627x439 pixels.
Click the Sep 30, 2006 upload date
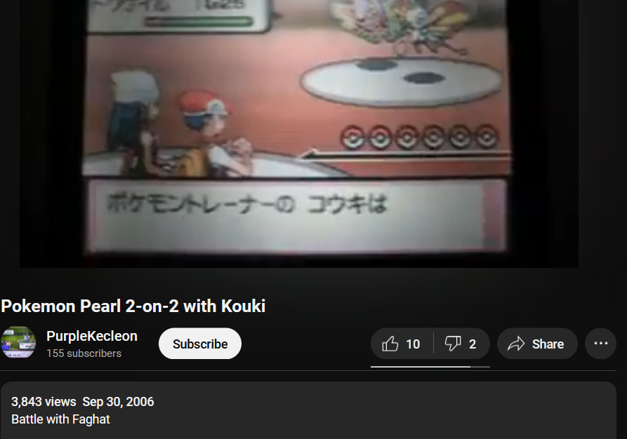tap(118, 401)
